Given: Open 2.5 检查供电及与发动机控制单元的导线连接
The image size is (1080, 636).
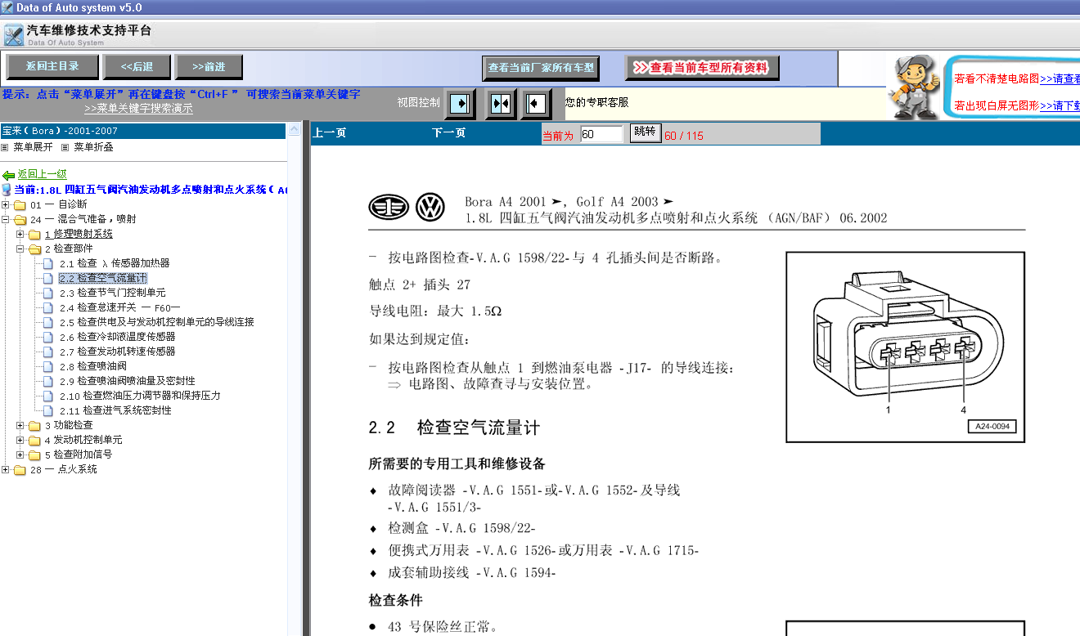Looking at the screenshot, I should pyautogui.click(x=156, y=322).
